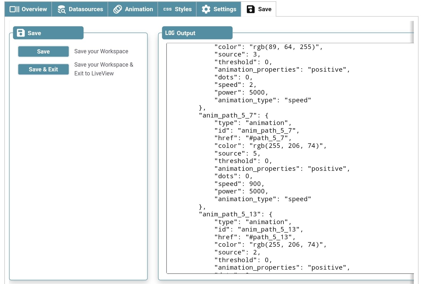Screen dimensions: 427x284
Task: Click the 'Exit to LiveView' text
Action: coord(94,73)
